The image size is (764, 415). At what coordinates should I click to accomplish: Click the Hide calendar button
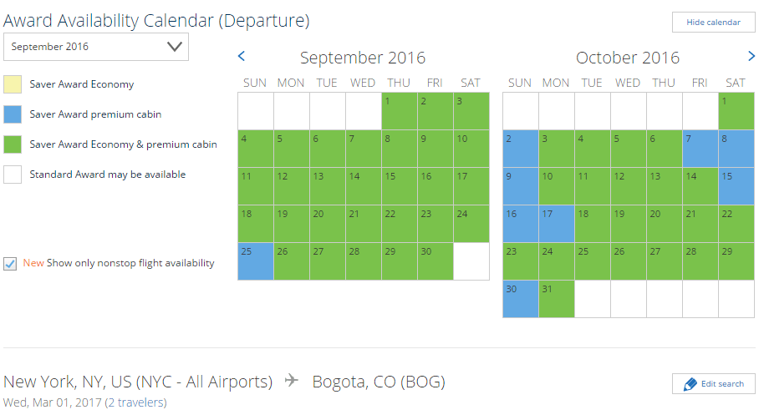coord(713,23)
